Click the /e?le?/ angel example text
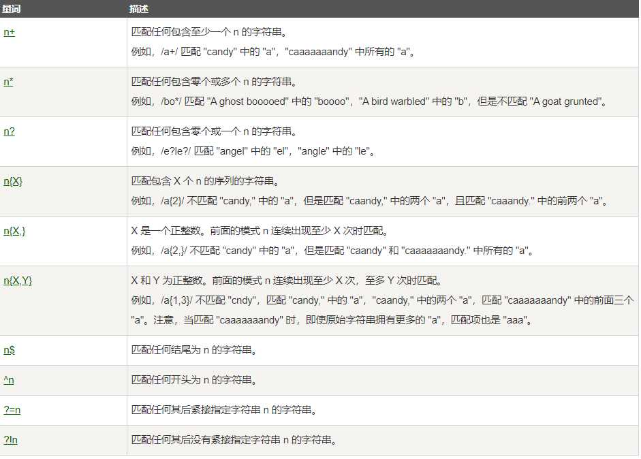The width and height of the screenshot is (641, 459). [x=253, y=151]
